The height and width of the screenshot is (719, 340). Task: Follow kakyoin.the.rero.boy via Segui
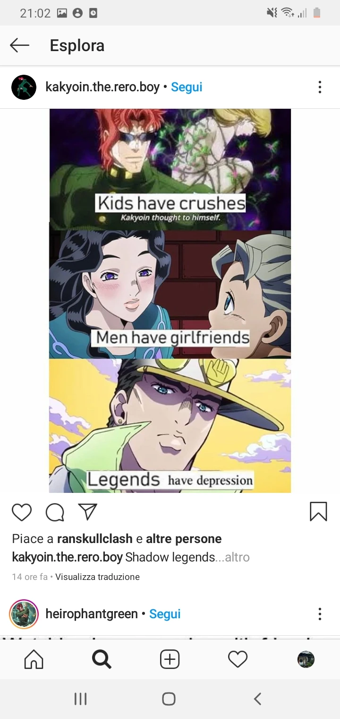187,87
